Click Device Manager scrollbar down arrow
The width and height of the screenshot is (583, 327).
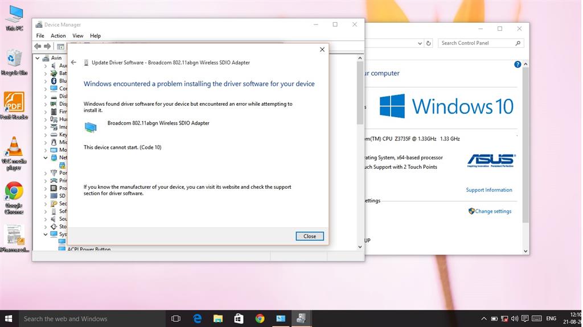pos(360,247)
